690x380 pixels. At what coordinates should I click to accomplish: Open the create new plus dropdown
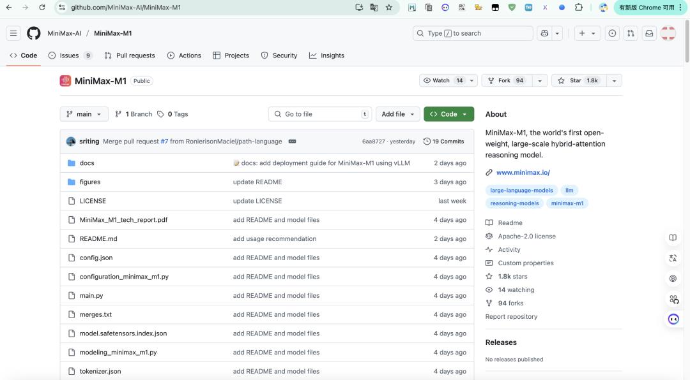click(588, 33)
